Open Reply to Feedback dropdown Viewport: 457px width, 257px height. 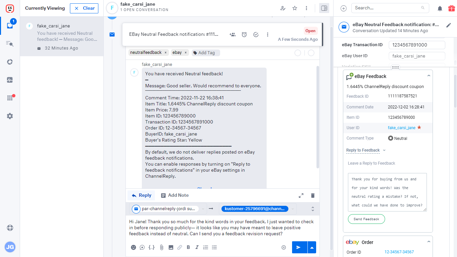(x=366, y=150)
